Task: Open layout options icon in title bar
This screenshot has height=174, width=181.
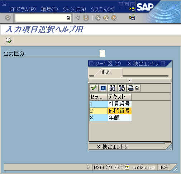Action: coord(132,9)
